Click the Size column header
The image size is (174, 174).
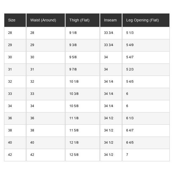12,20
